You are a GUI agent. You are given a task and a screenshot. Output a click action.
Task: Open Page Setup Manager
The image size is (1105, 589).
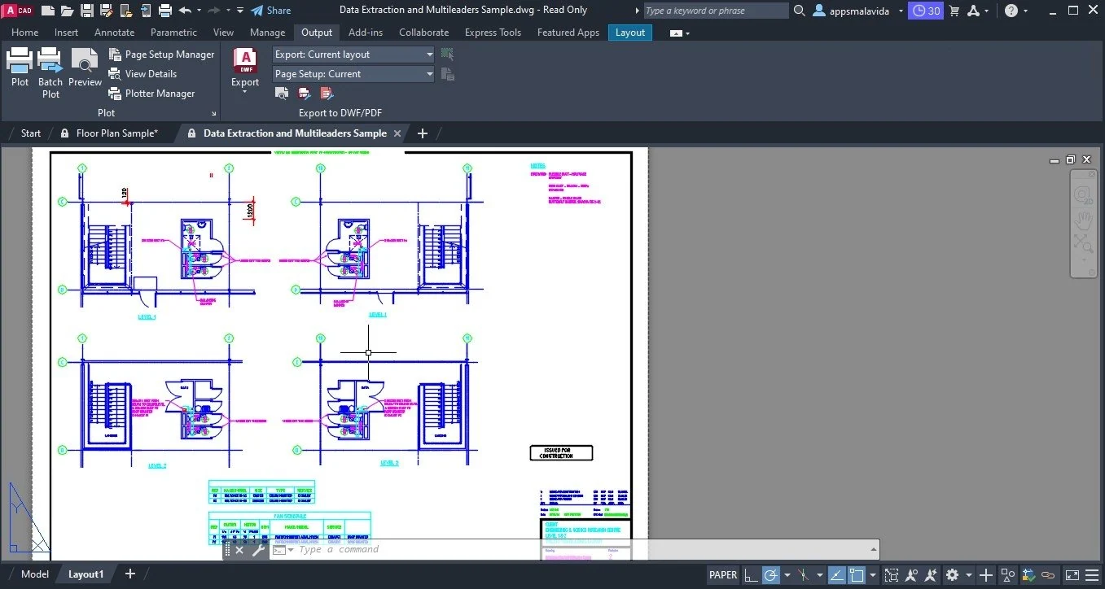161,55
